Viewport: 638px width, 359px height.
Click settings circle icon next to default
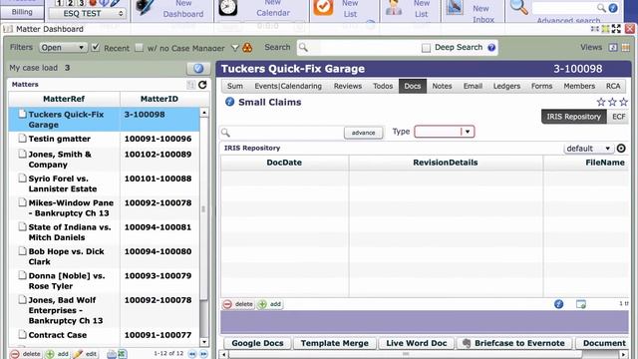pyautogui.click(x=621, y=149)
